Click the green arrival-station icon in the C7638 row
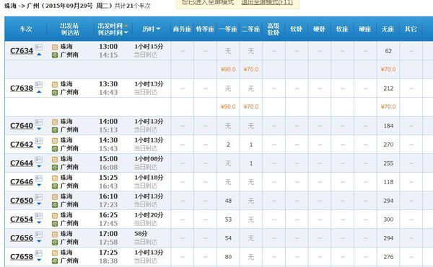433x267 pixels. pyautogui.click(x=55, y=93)
